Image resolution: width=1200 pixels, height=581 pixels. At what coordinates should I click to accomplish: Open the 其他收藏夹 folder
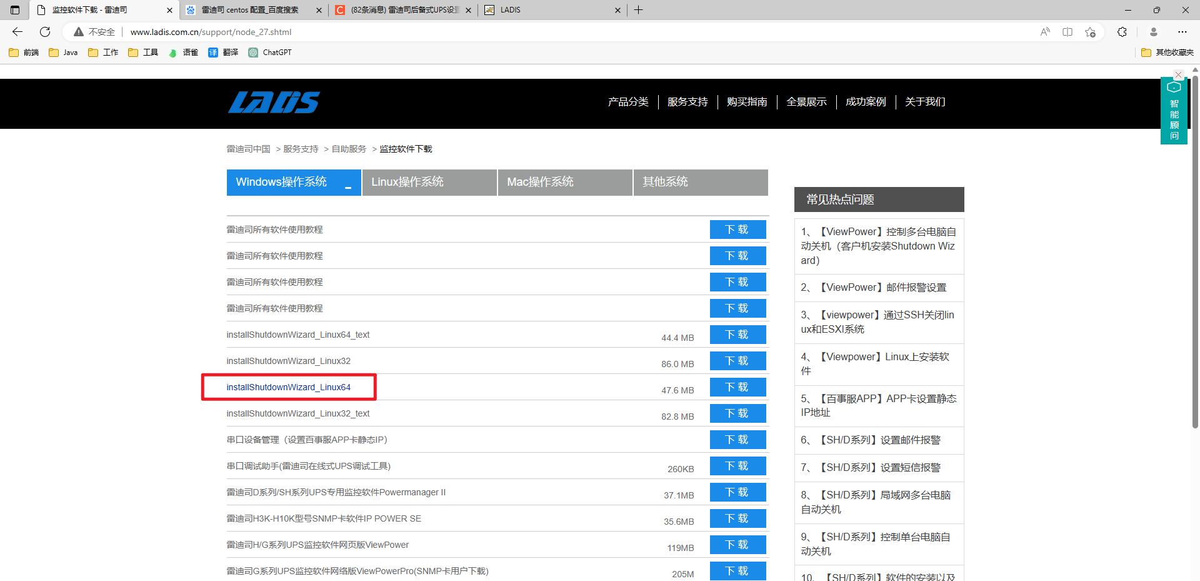point(1167,53)
